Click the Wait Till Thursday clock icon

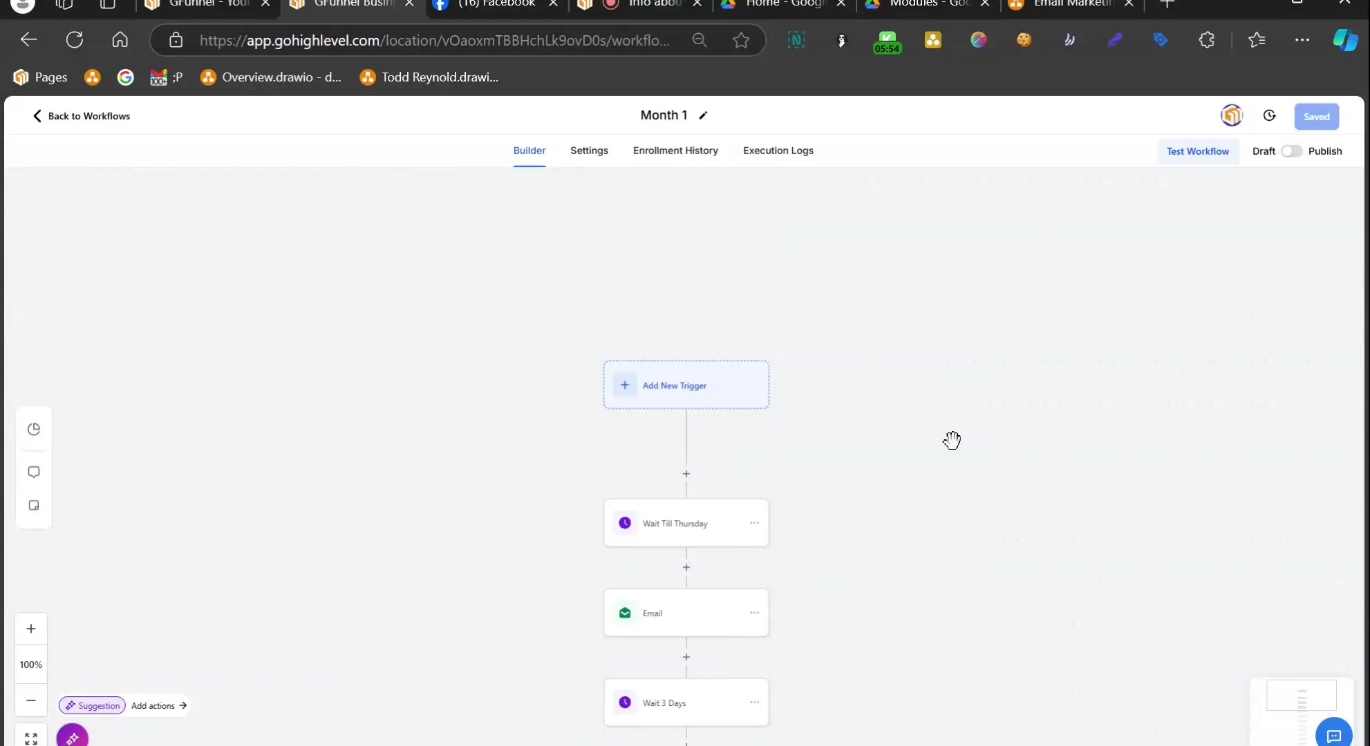624,523
